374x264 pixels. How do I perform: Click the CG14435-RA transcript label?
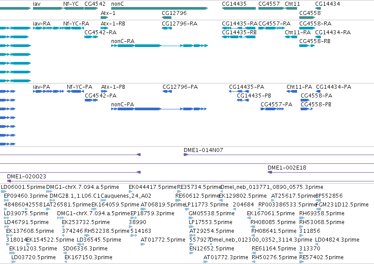pyautogui.click(x=240, y=24)
